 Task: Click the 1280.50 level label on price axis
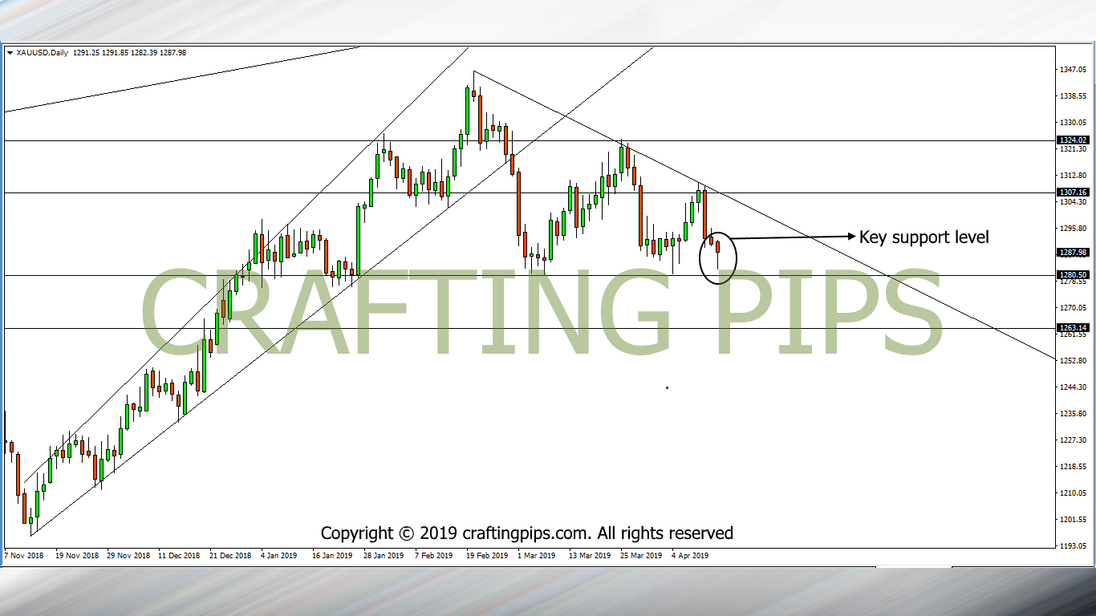tap(1073, 274)
